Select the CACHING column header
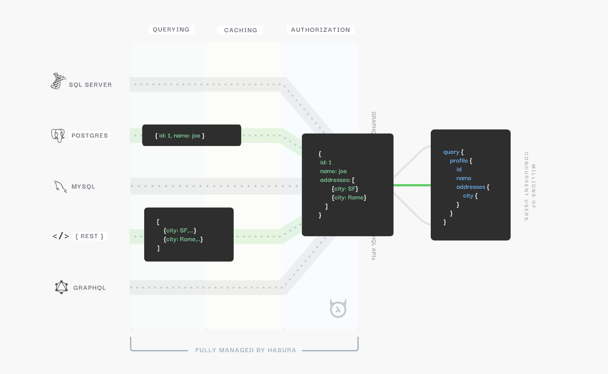Image resolution: width=608 pixels, height=374 pixels. 240,30
